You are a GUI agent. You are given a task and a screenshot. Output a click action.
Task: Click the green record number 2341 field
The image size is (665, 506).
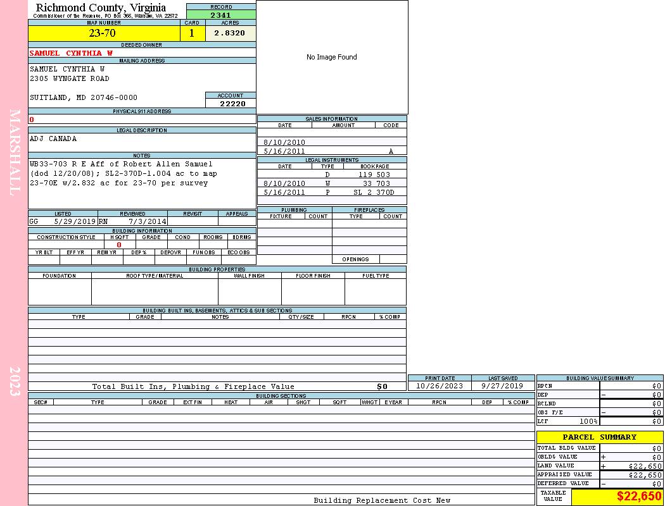coord(221,15)
